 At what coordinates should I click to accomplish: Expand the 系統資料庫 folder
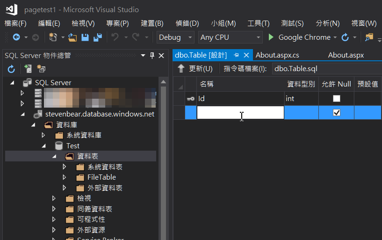(43, 135)
